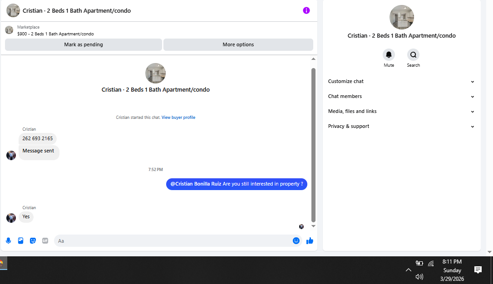Open the battery status tray icon
The height and width of the screenshot is (284, 493).
pos(419,263)
